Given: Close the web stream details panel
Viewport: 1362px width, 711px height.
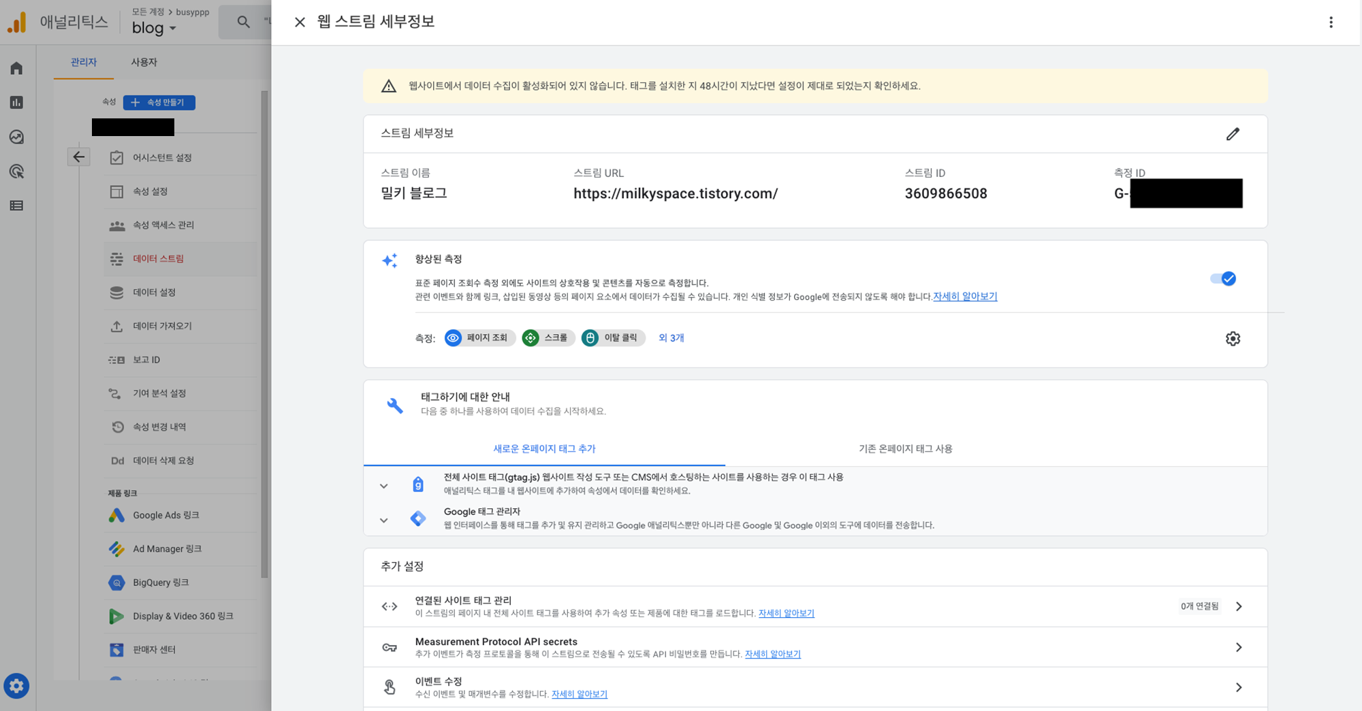Looking at the screenshot, I should pos(300,22).
